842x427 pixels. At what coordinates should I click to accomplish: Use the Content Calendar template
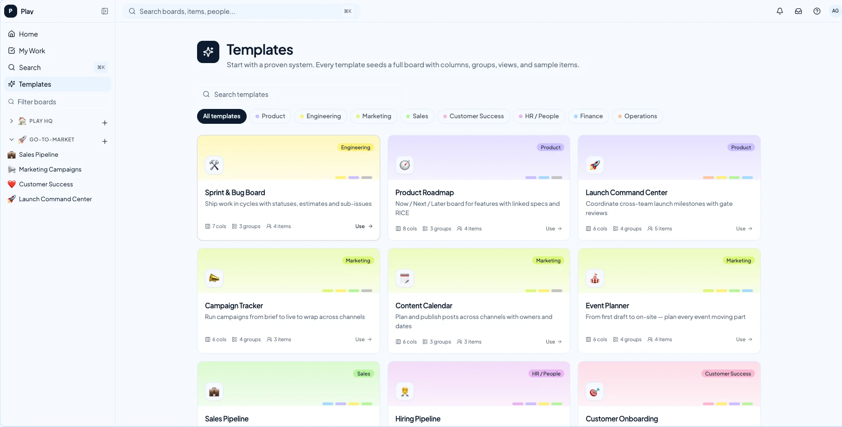(554, 342)
